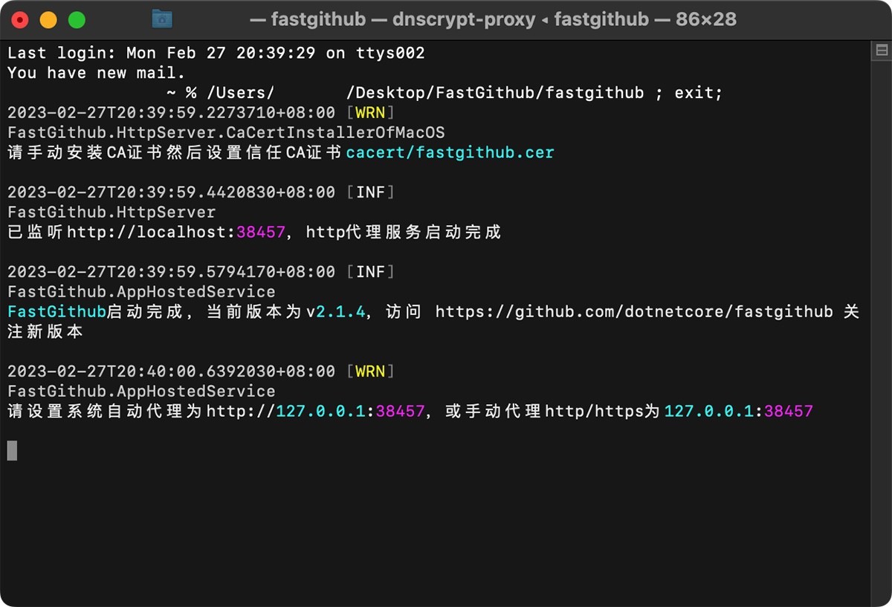Click the red close traffic light

19,19
